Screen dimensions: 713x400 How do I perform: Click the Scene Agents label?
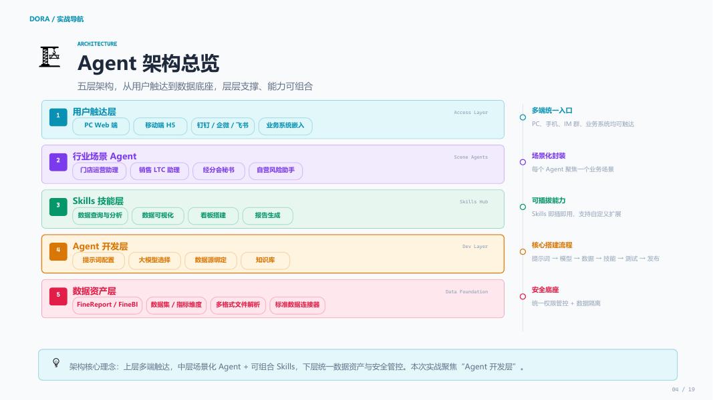(x=470, y=157)
